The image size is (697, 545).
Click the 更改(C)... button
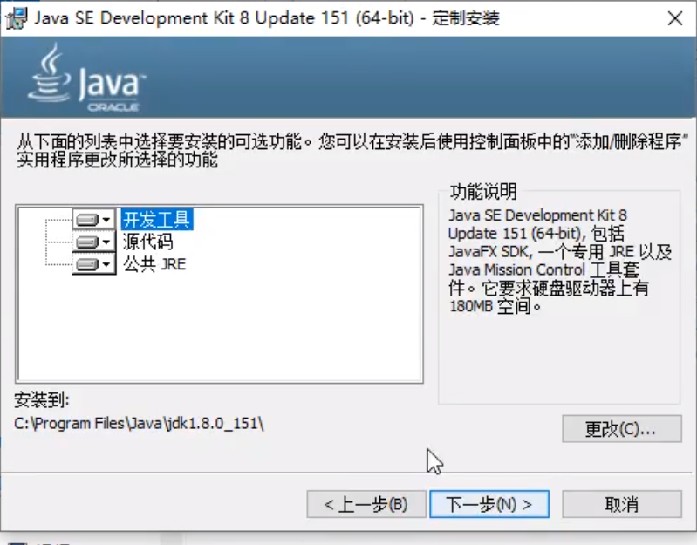(621, 429)
